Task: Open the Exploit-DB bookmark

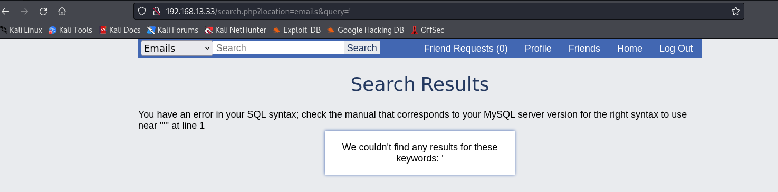Action: (296, 30)
